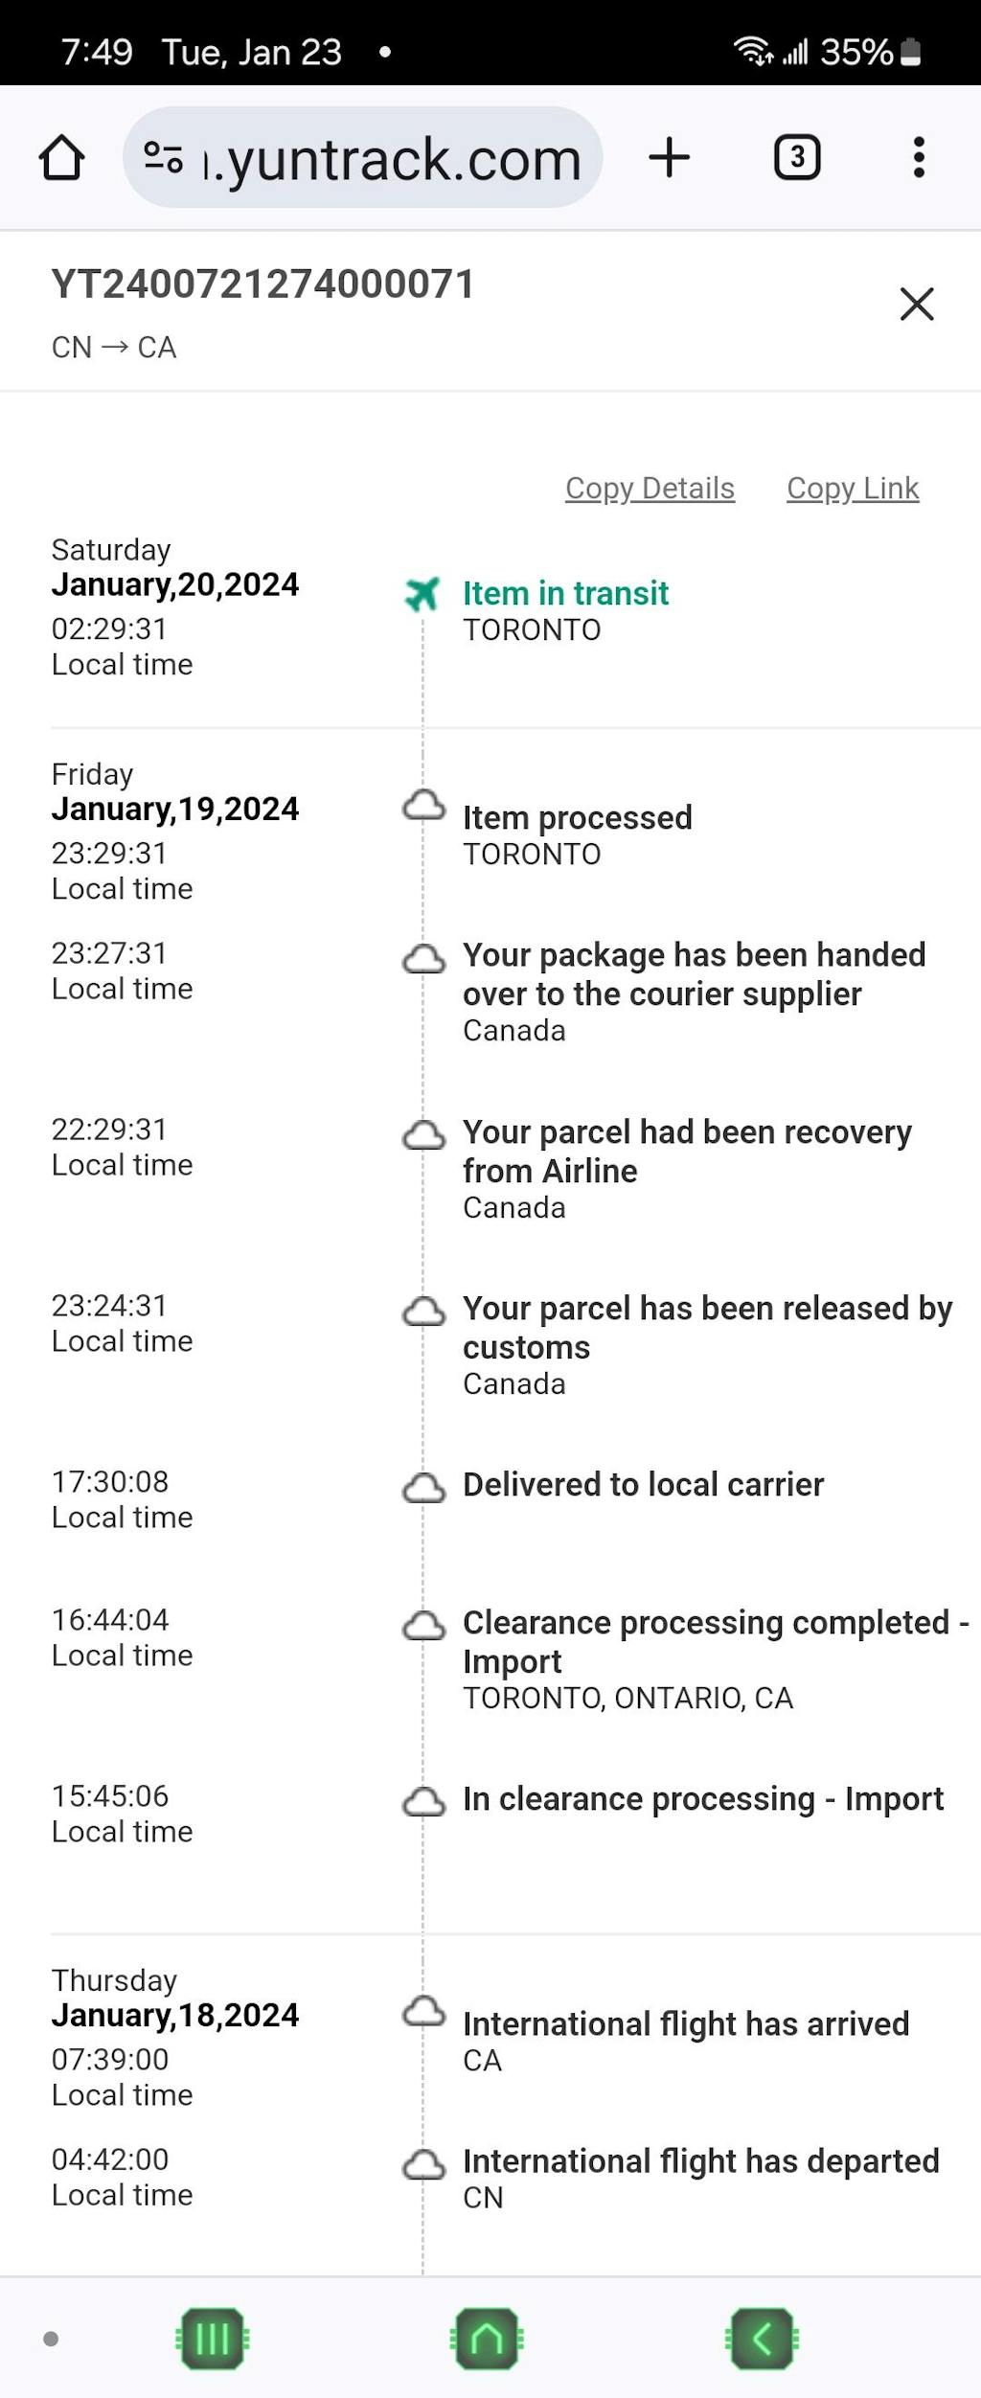Close the tracking details panel
981x2398 pixels.
pos(917,305)
